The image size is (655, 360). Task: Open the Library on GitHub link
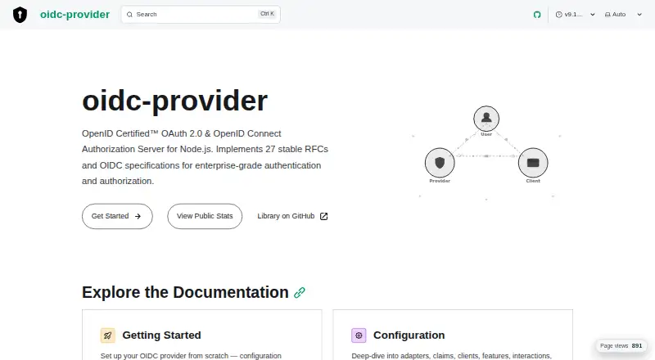292,216
